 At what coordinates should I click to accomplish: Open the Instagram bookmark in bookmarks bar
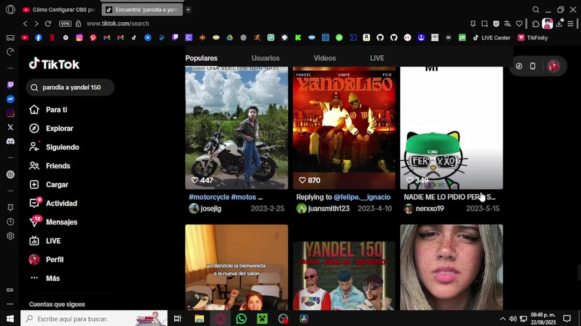[79, 38]
